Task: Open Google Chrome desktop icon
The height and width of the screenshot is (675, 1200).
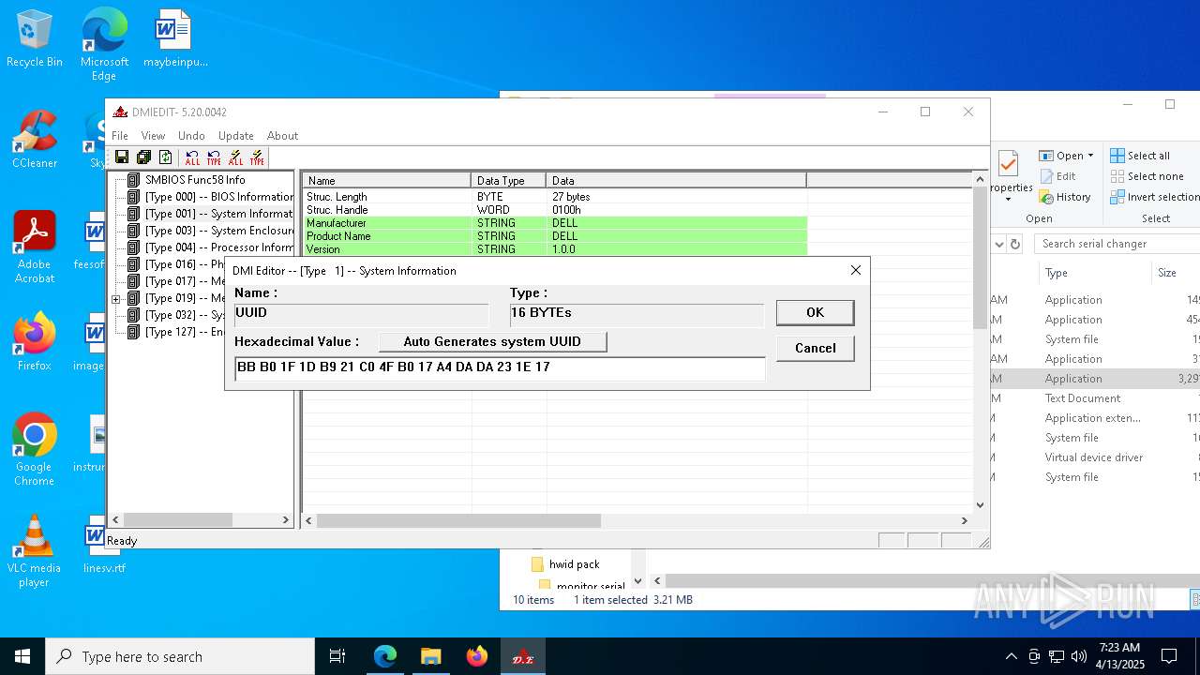Action: pos(35,450)
